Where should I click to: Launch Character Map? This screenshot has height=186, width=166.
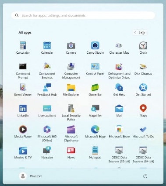tap(119, 48)
